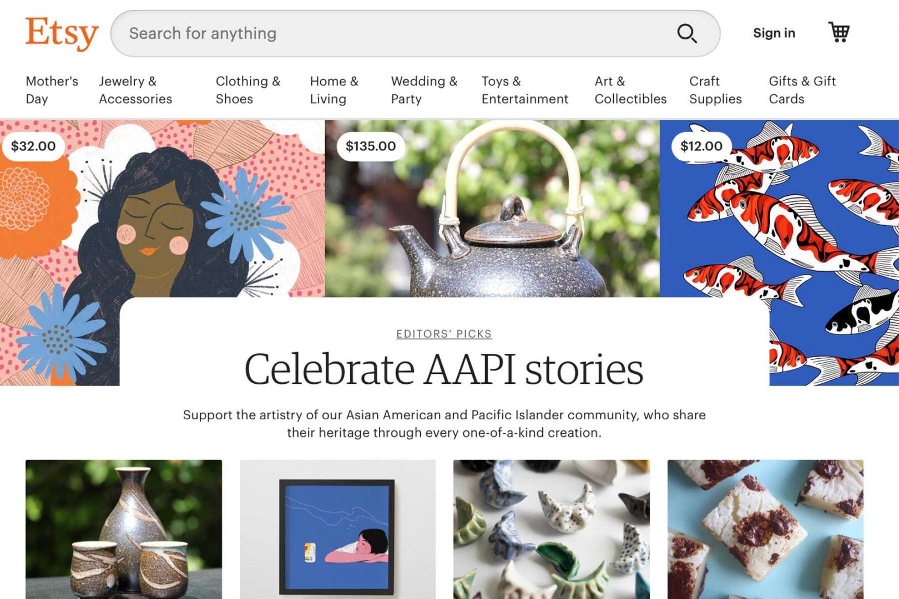This screenshot has width=899, height=599.
Task: Click the Etsy logo
Action: [x=62, y=33]
